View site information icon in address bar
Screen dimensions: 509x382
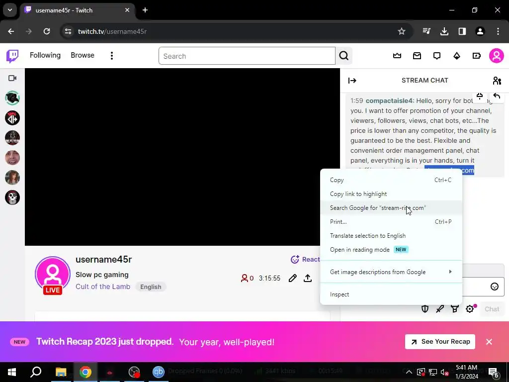[x=68, y=31]
